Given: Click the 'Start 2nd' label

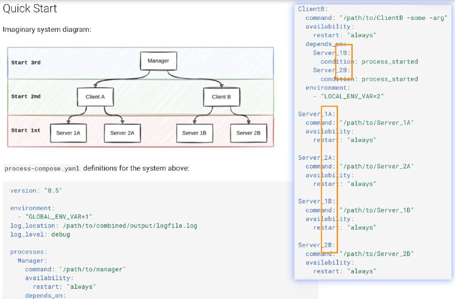Looking at the screenshot, I should (x=26, y=96).
